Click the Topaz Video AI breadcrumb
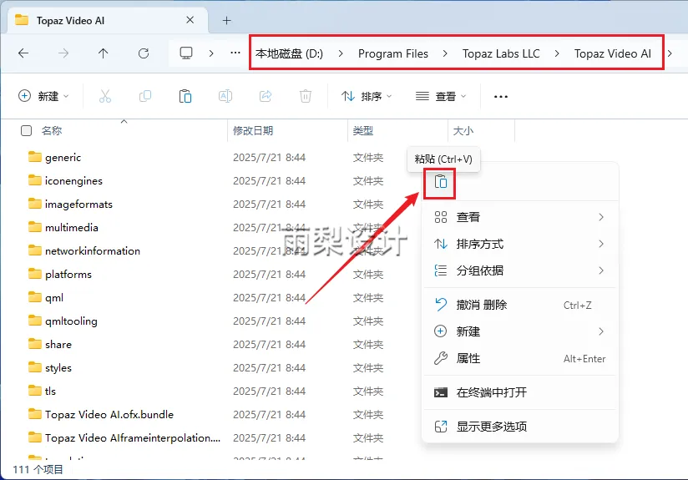Viewport: 688px width, 480px height. click(x=613, y=53)
